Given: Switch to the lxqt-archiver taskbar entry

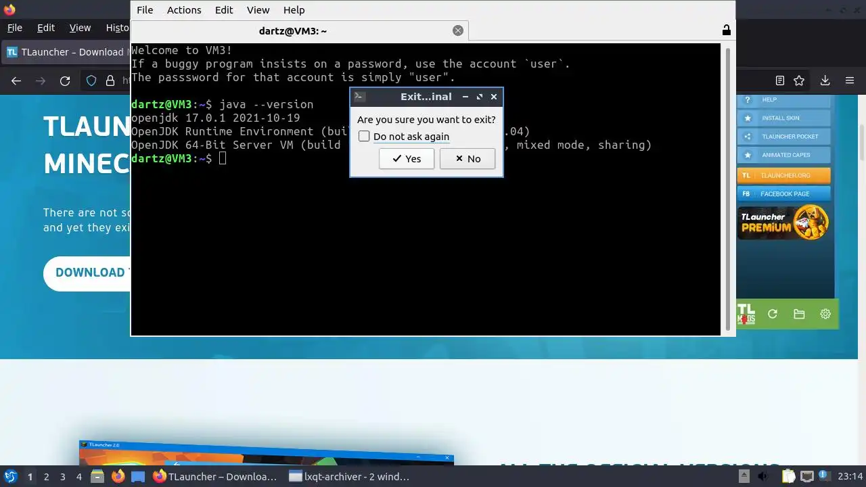Looking at the screenshot, I should 350,477.
